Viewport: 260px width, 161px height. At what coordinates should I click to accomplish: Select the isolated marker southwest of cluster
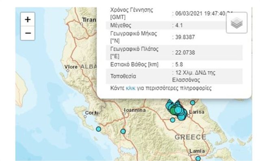173,120
